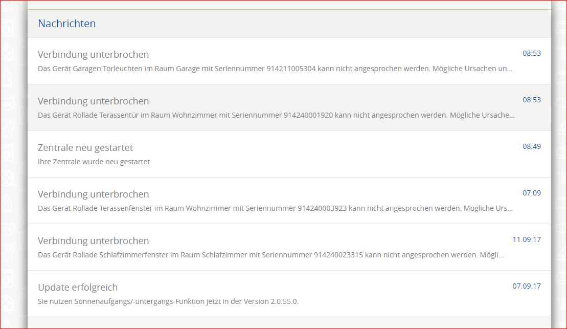Select message text with serial number 914240023315
Screen dimensions: 567x329
coord(270,255)
